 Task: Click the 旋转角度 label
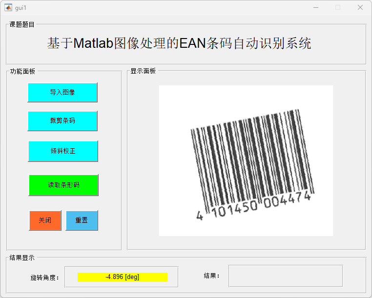pyautogui.click(x=45, y=278)
